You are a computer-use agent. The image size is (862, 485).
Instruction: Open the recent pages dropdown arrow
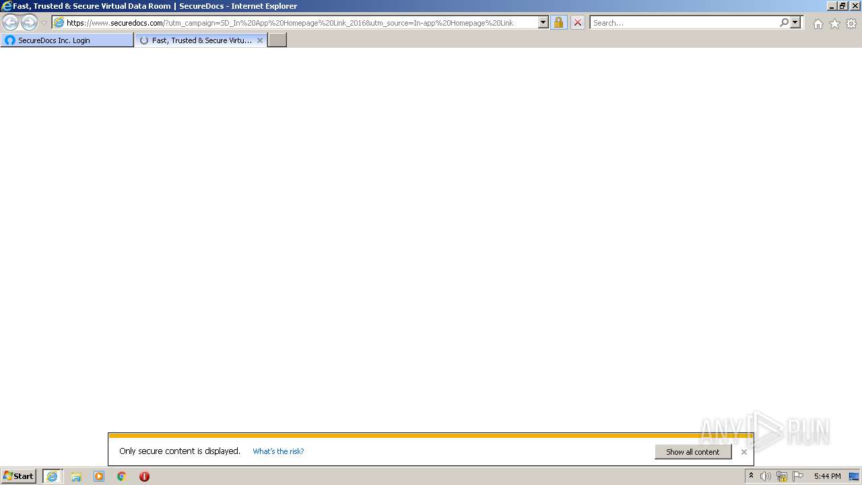44,23
